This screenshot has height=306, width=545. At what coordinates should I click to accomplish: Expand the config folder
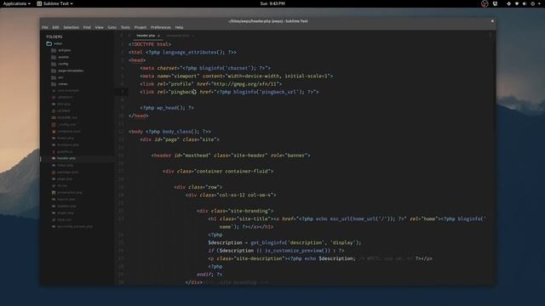tap(63, 64)
